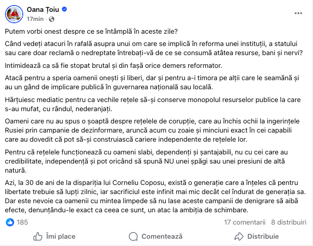Click the blue like reaction icon
The height and width of the screenshot is (246, 313).
coord(10,222)
